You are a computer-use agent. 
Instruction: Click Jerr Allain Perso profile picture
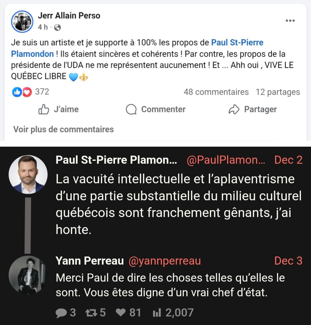(x=22, y=21)
